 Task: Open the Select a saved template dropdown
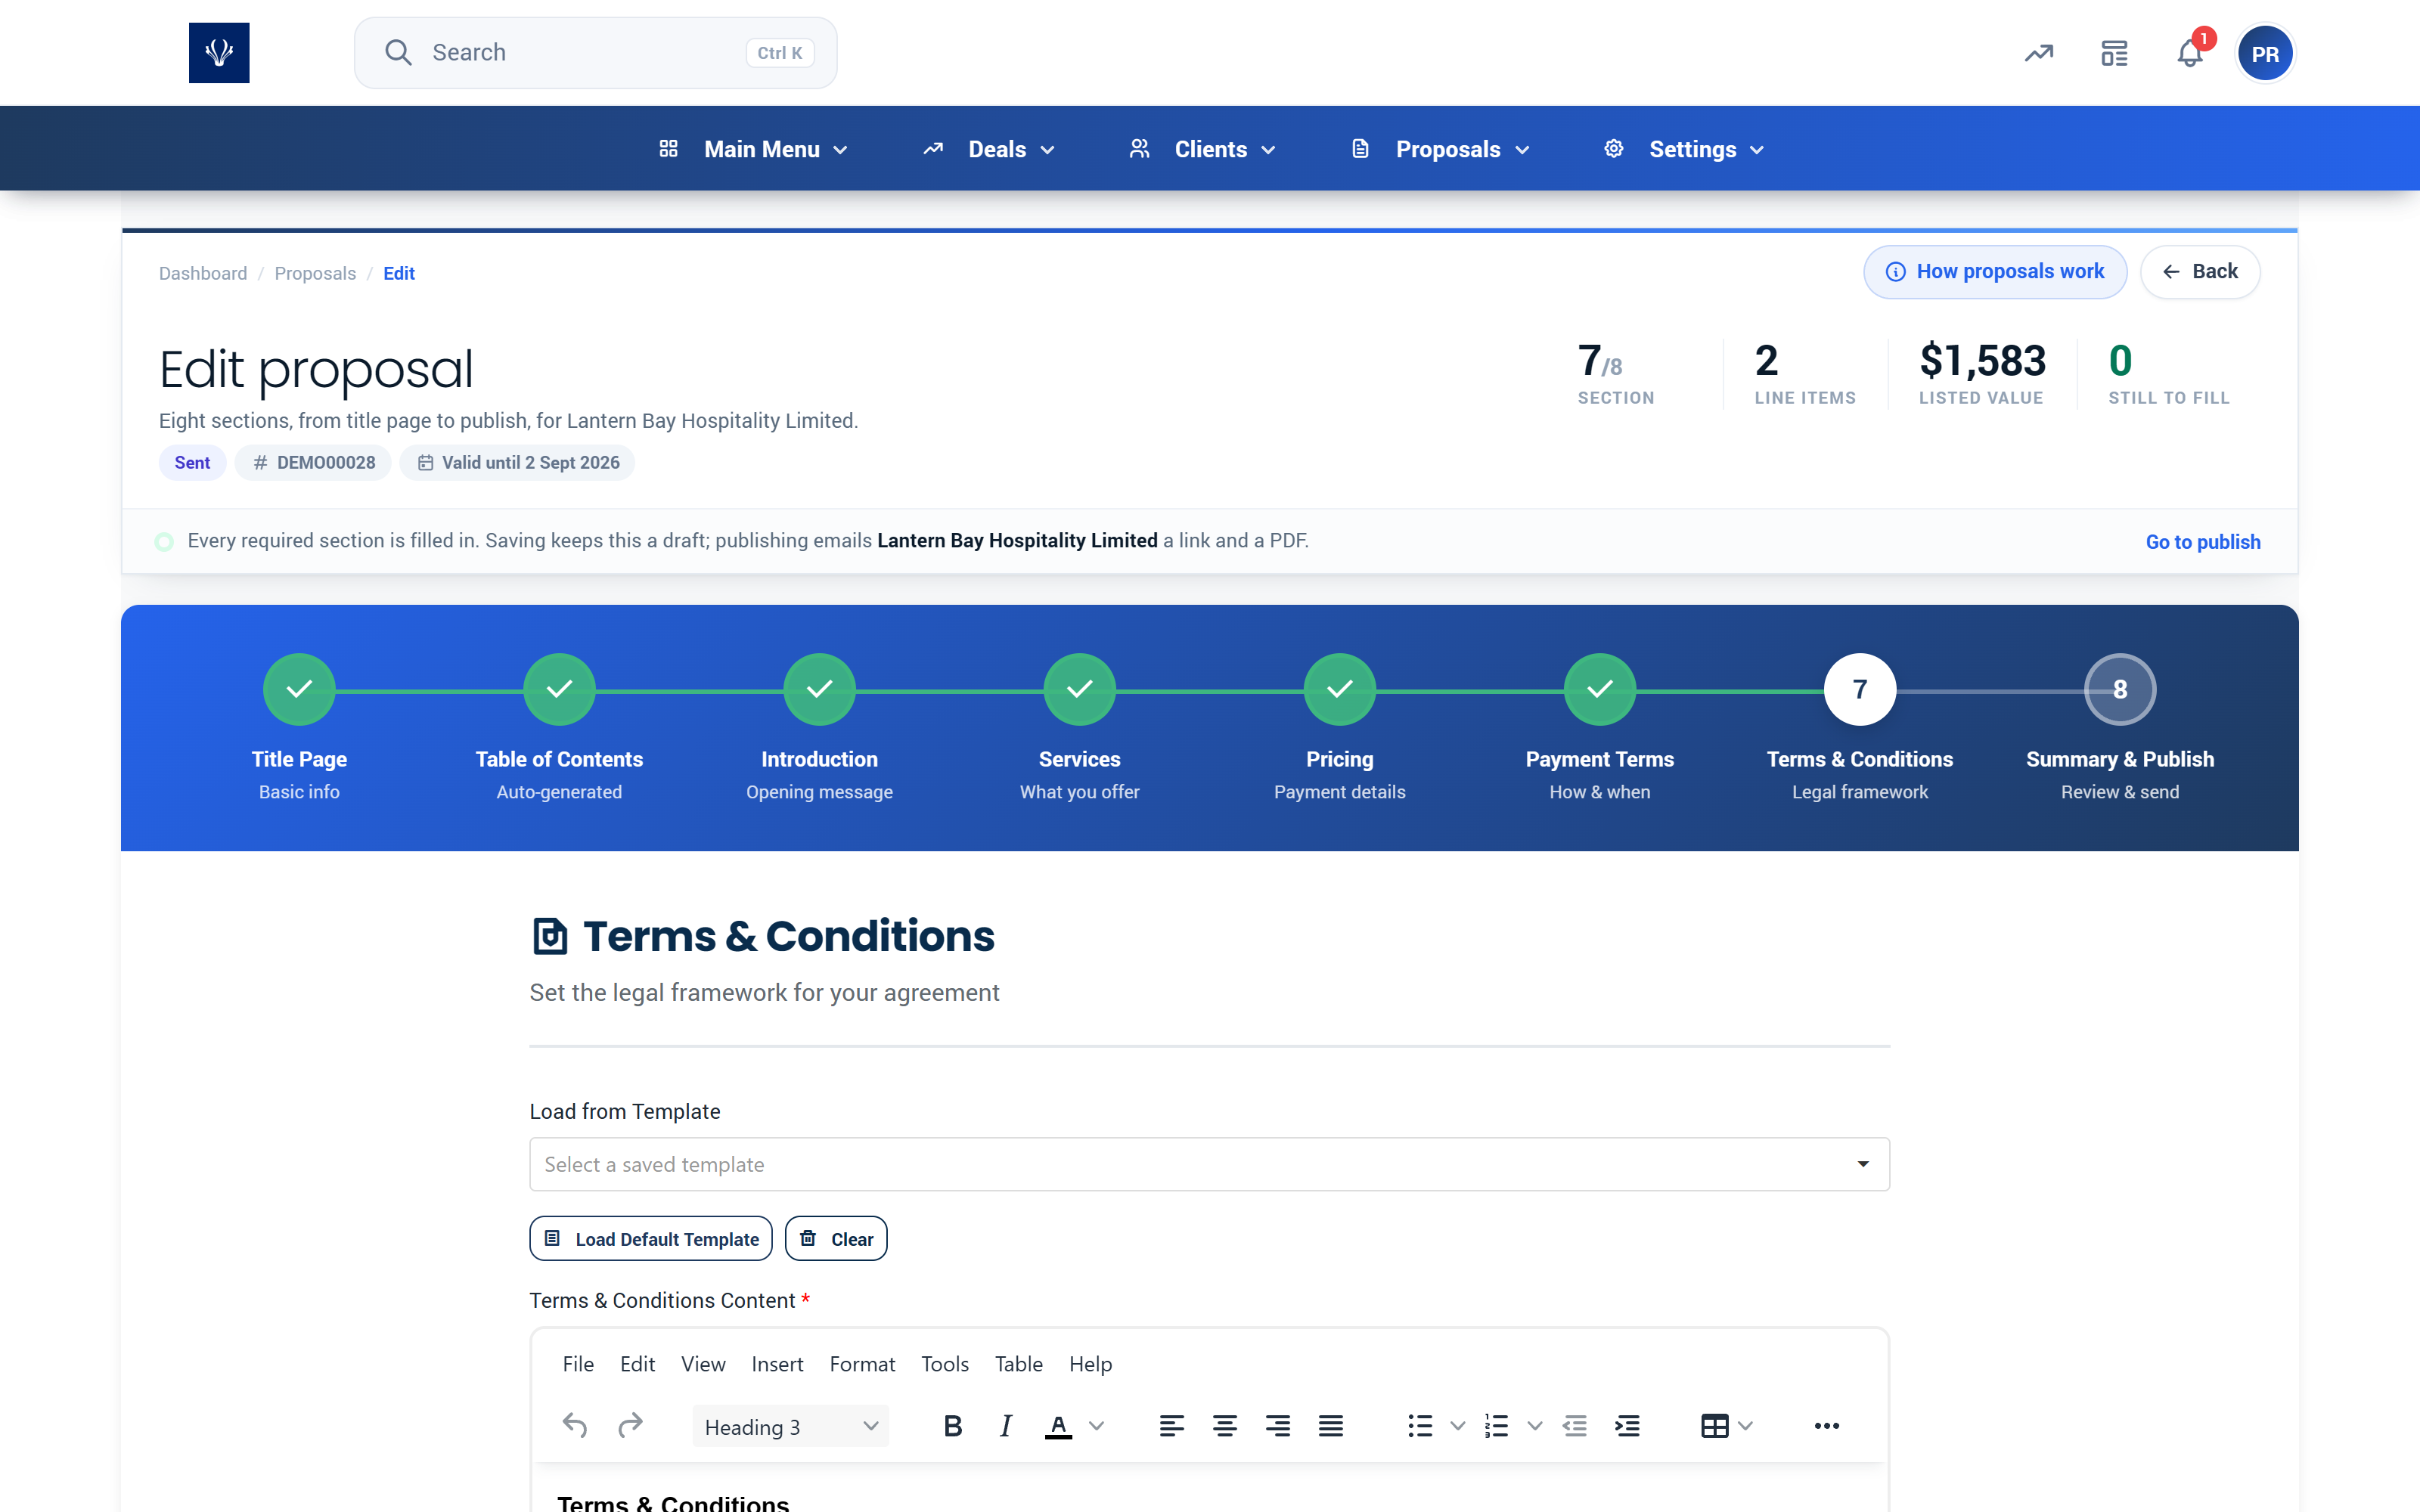(x=1209, y=1164)
